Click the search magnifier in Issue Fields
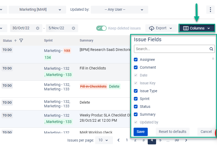The width and height of the screenshot is (217, 147). 211,49
